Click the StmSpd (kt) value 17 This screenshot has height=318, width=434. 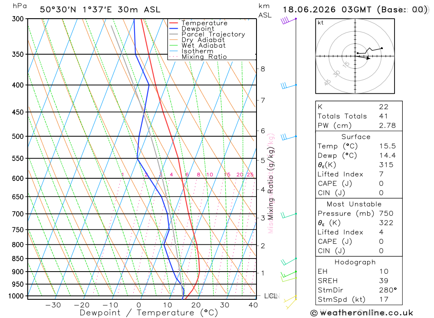[384, 299]
